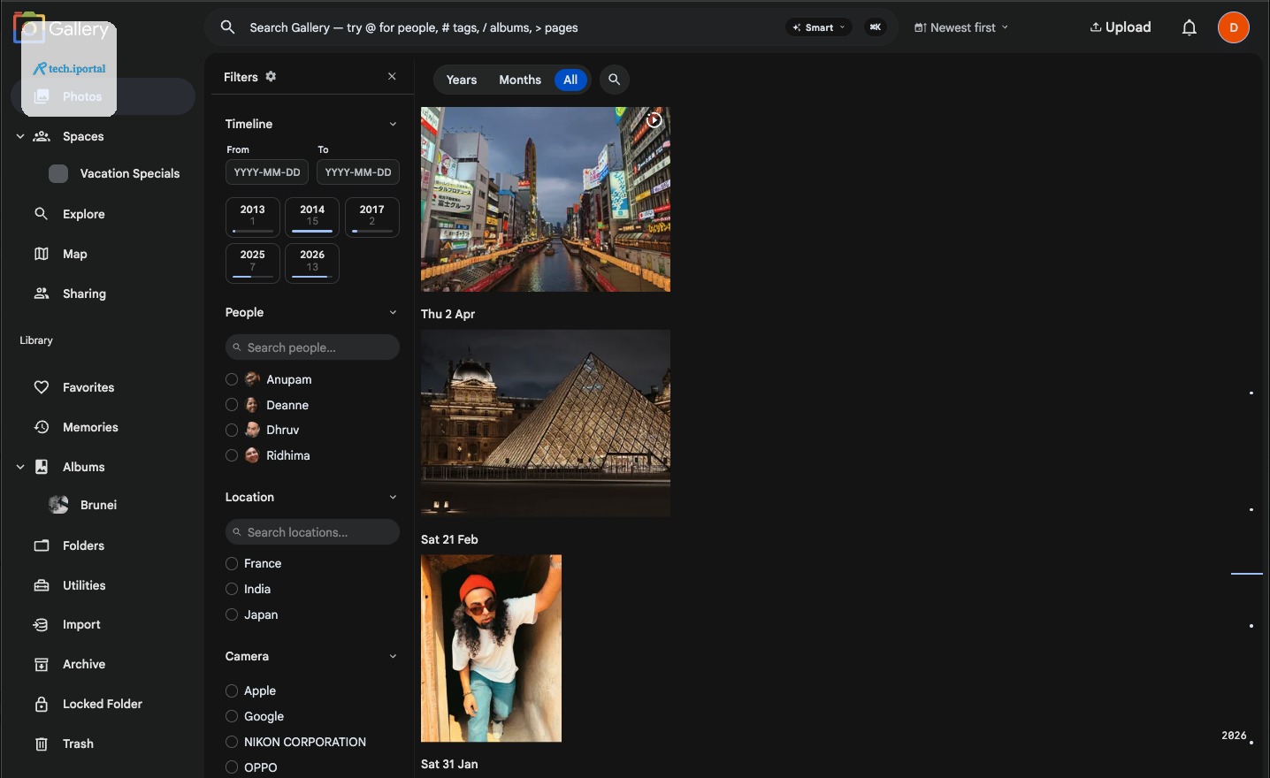This screenshot has height=778, width=1270.
Task: Open the Locked Folder padlock icon
Action: point(42,704)
